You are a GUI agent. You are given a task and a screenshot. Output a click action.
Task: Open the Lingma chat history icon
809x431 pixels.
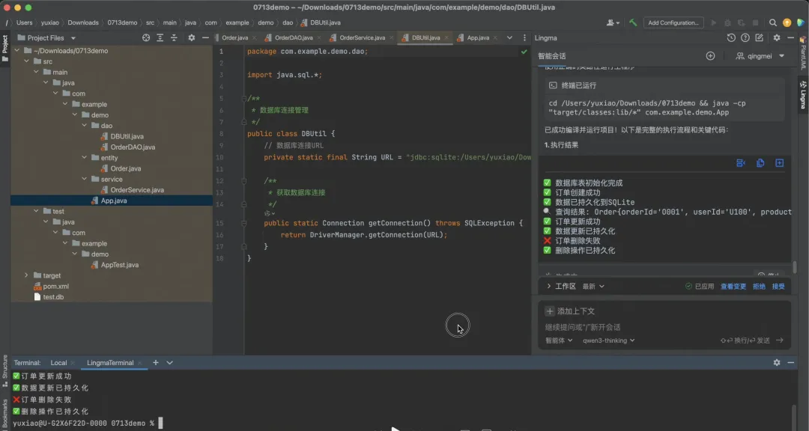click(x=731, y=37)
